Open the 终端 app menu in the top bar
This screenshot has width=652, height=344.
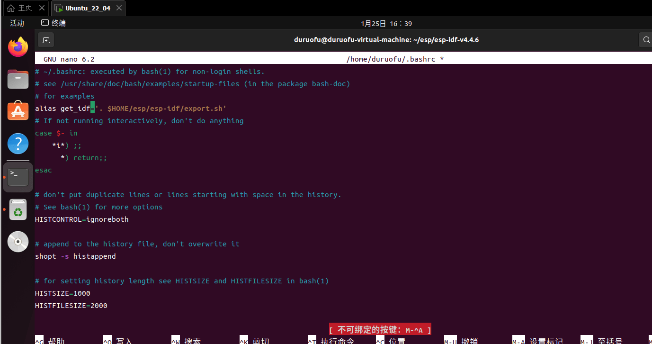tap(54, 23)
